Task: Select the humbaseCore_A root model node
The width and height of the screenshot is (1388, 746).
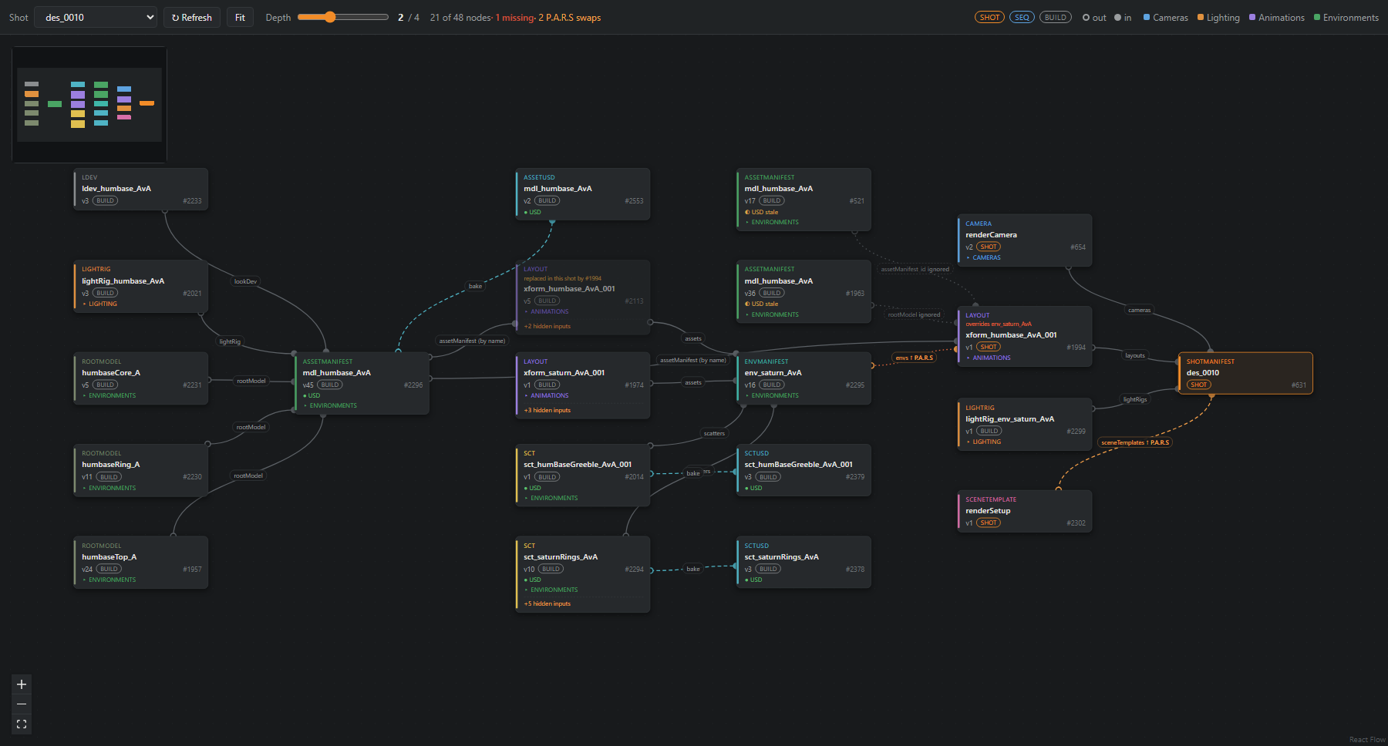Action: [141, 378]
